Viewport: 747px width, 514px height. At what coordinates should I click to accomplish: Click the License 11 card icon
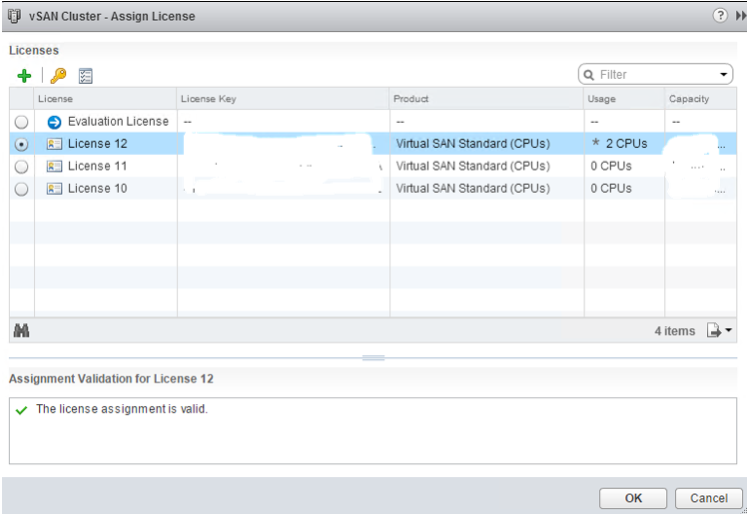pos(54,166)
